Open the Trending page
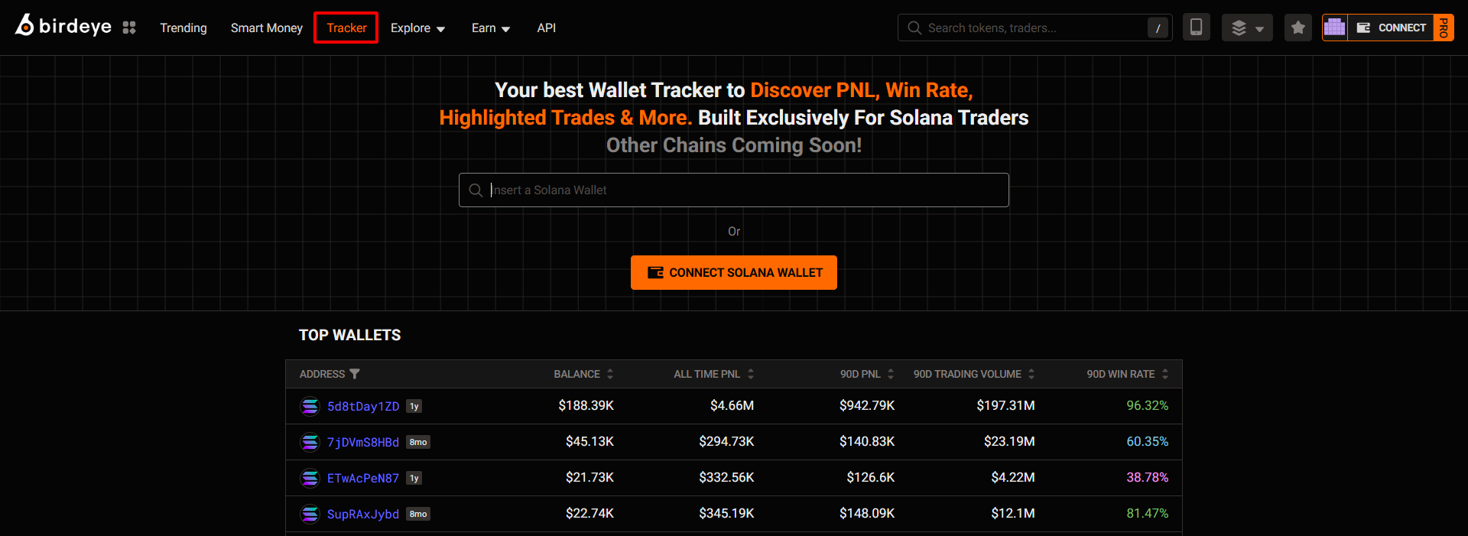This screenshot has height=536, width=1468. coord(183,28)
